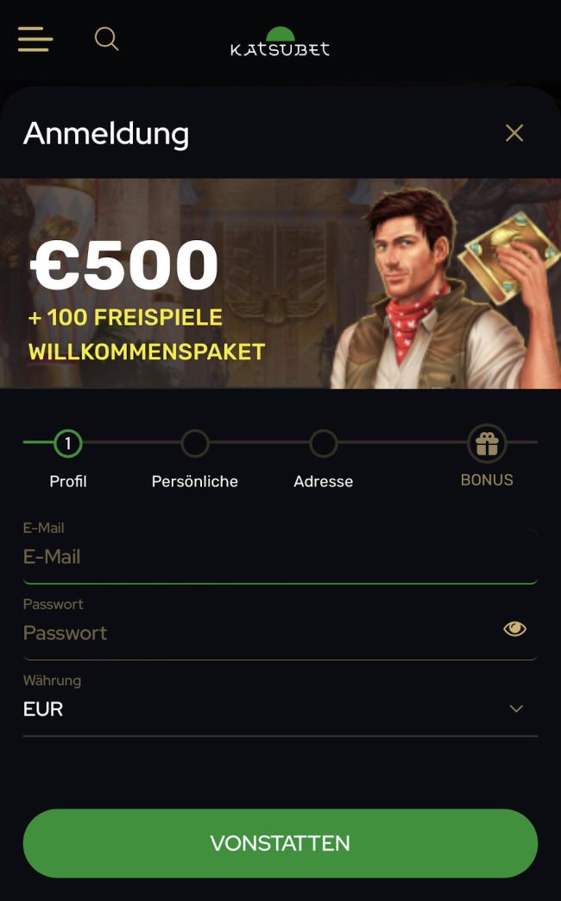Click the BONUS step label
The height and width of the screenshot is (901, 561).
tap(487, 479)
